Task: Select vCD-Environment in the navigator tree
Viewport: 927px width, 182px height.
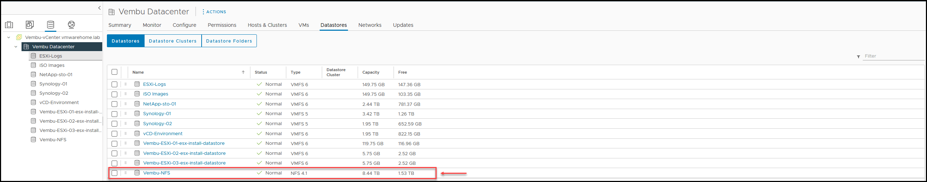Action: (x=59, y=103)
